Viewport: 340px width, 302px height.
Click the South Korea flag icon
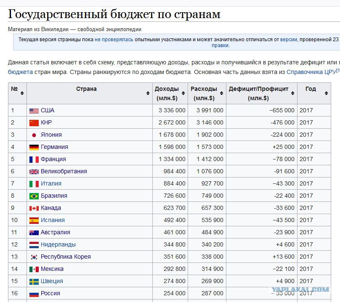(34, 257)
